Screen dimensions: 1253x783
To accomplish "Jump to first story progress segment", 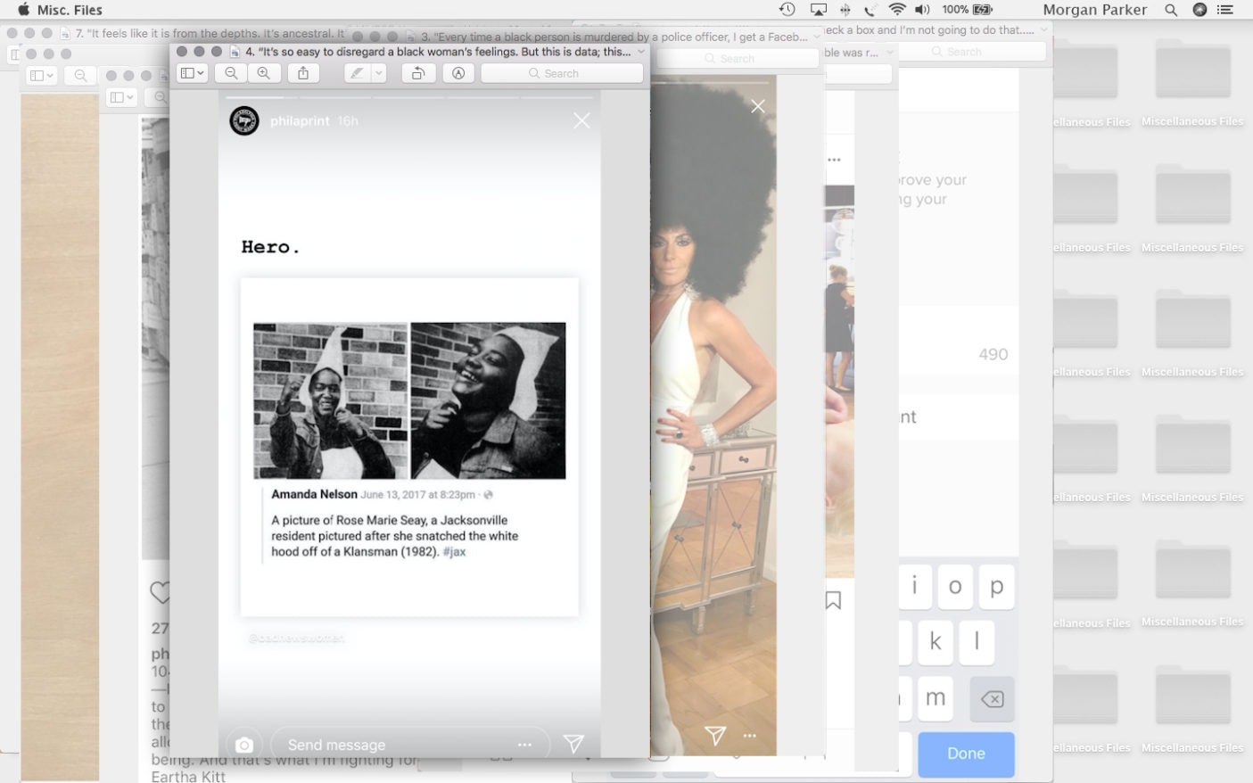I will [x=255, y=96].
